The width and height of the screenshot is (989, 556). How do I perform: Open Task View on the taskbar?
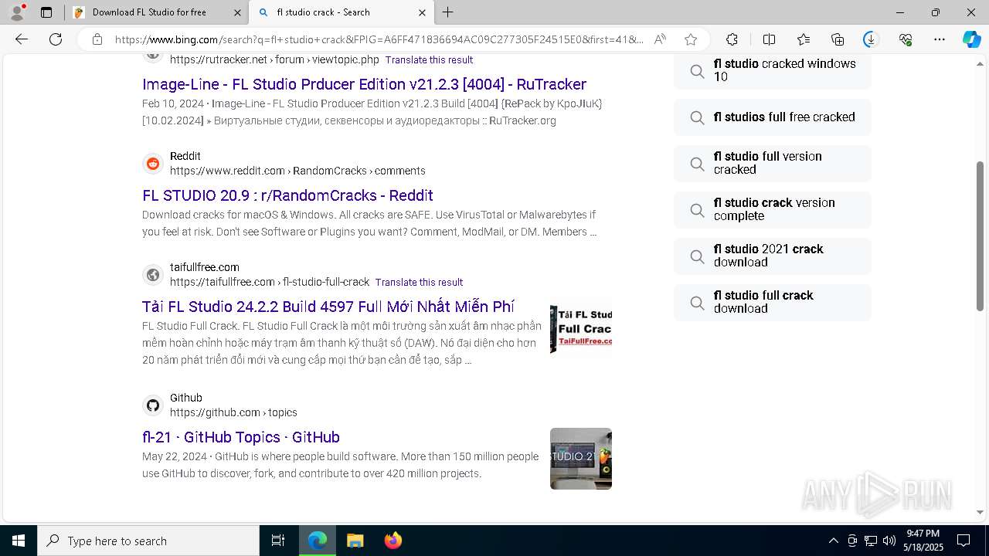coord(278,541)
